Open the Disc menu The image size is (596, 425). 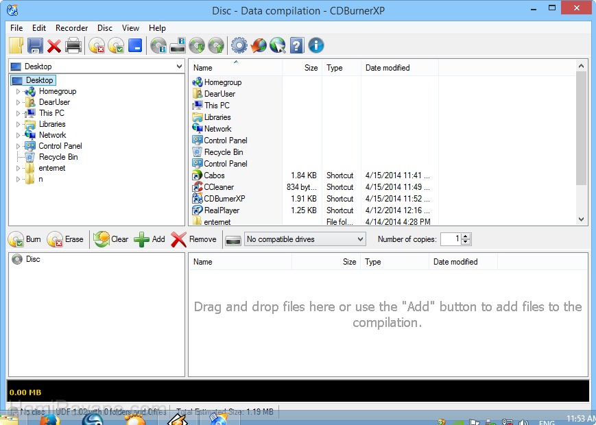click(105, 28)
